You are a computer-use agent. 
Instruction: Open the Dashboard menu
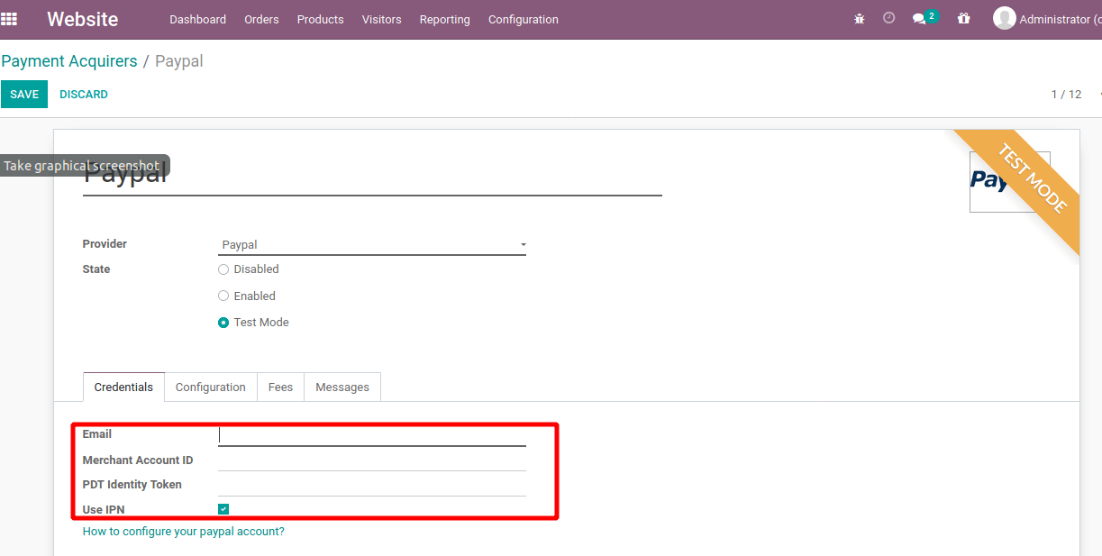tap(197, 19)
